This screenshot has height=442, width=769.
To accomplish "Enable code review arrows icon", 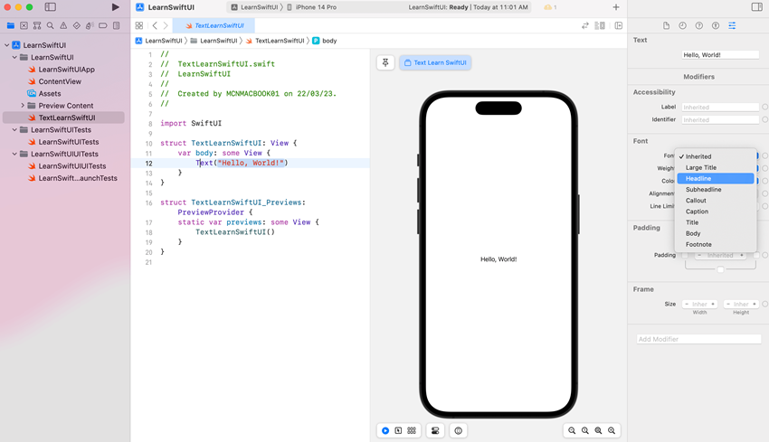I will click(585, 25).
